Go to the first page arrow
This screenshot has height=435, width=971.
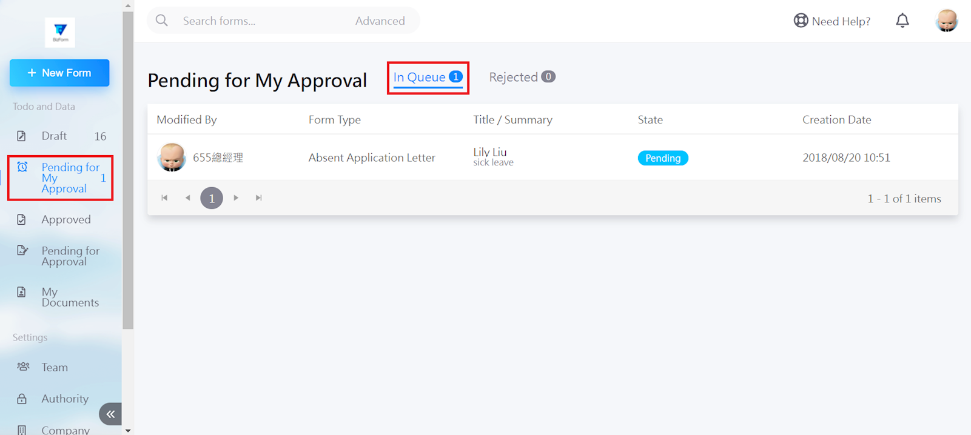point(164,198)
